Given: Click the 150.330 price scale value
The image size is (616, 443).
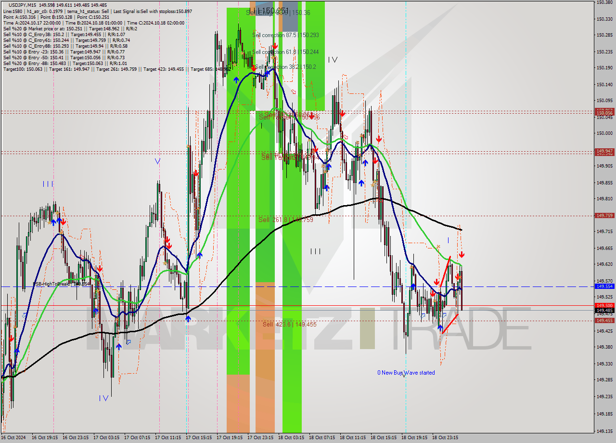Looking at the screenshot, I should (604, 19).
